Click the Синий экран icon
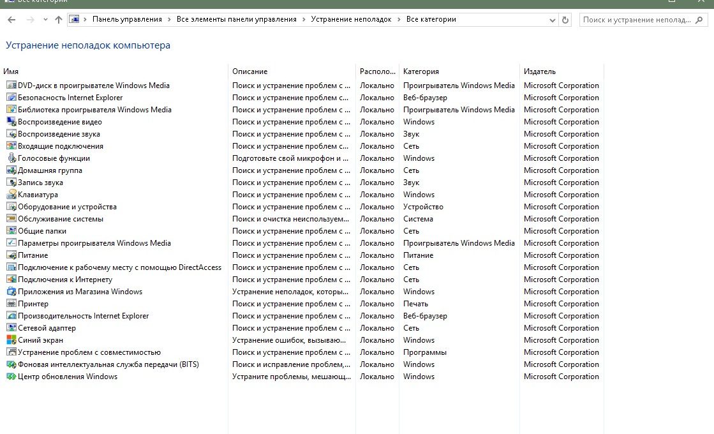Screen dimensions: 714x434 coord(11,340)
